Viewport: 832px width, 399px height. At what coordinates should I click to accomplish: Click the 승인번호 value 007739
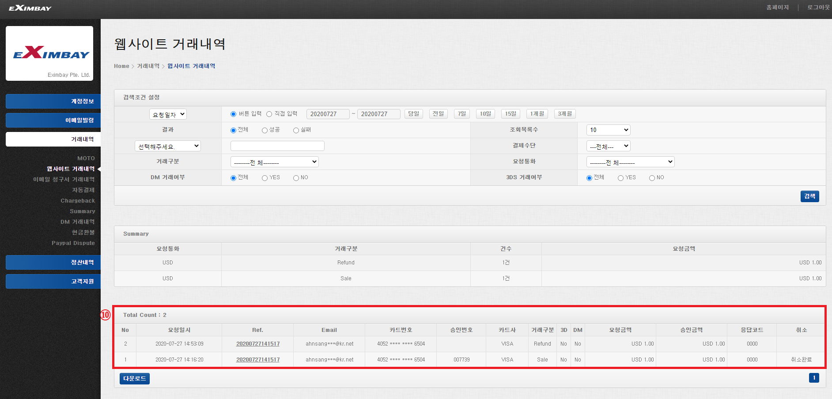pos(461,360)
